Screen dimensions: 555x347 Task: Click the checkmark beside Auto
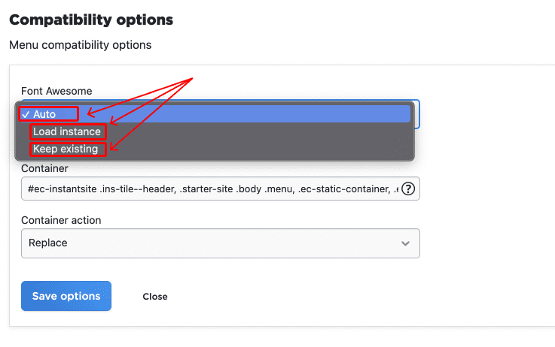[x=26, y=114]
